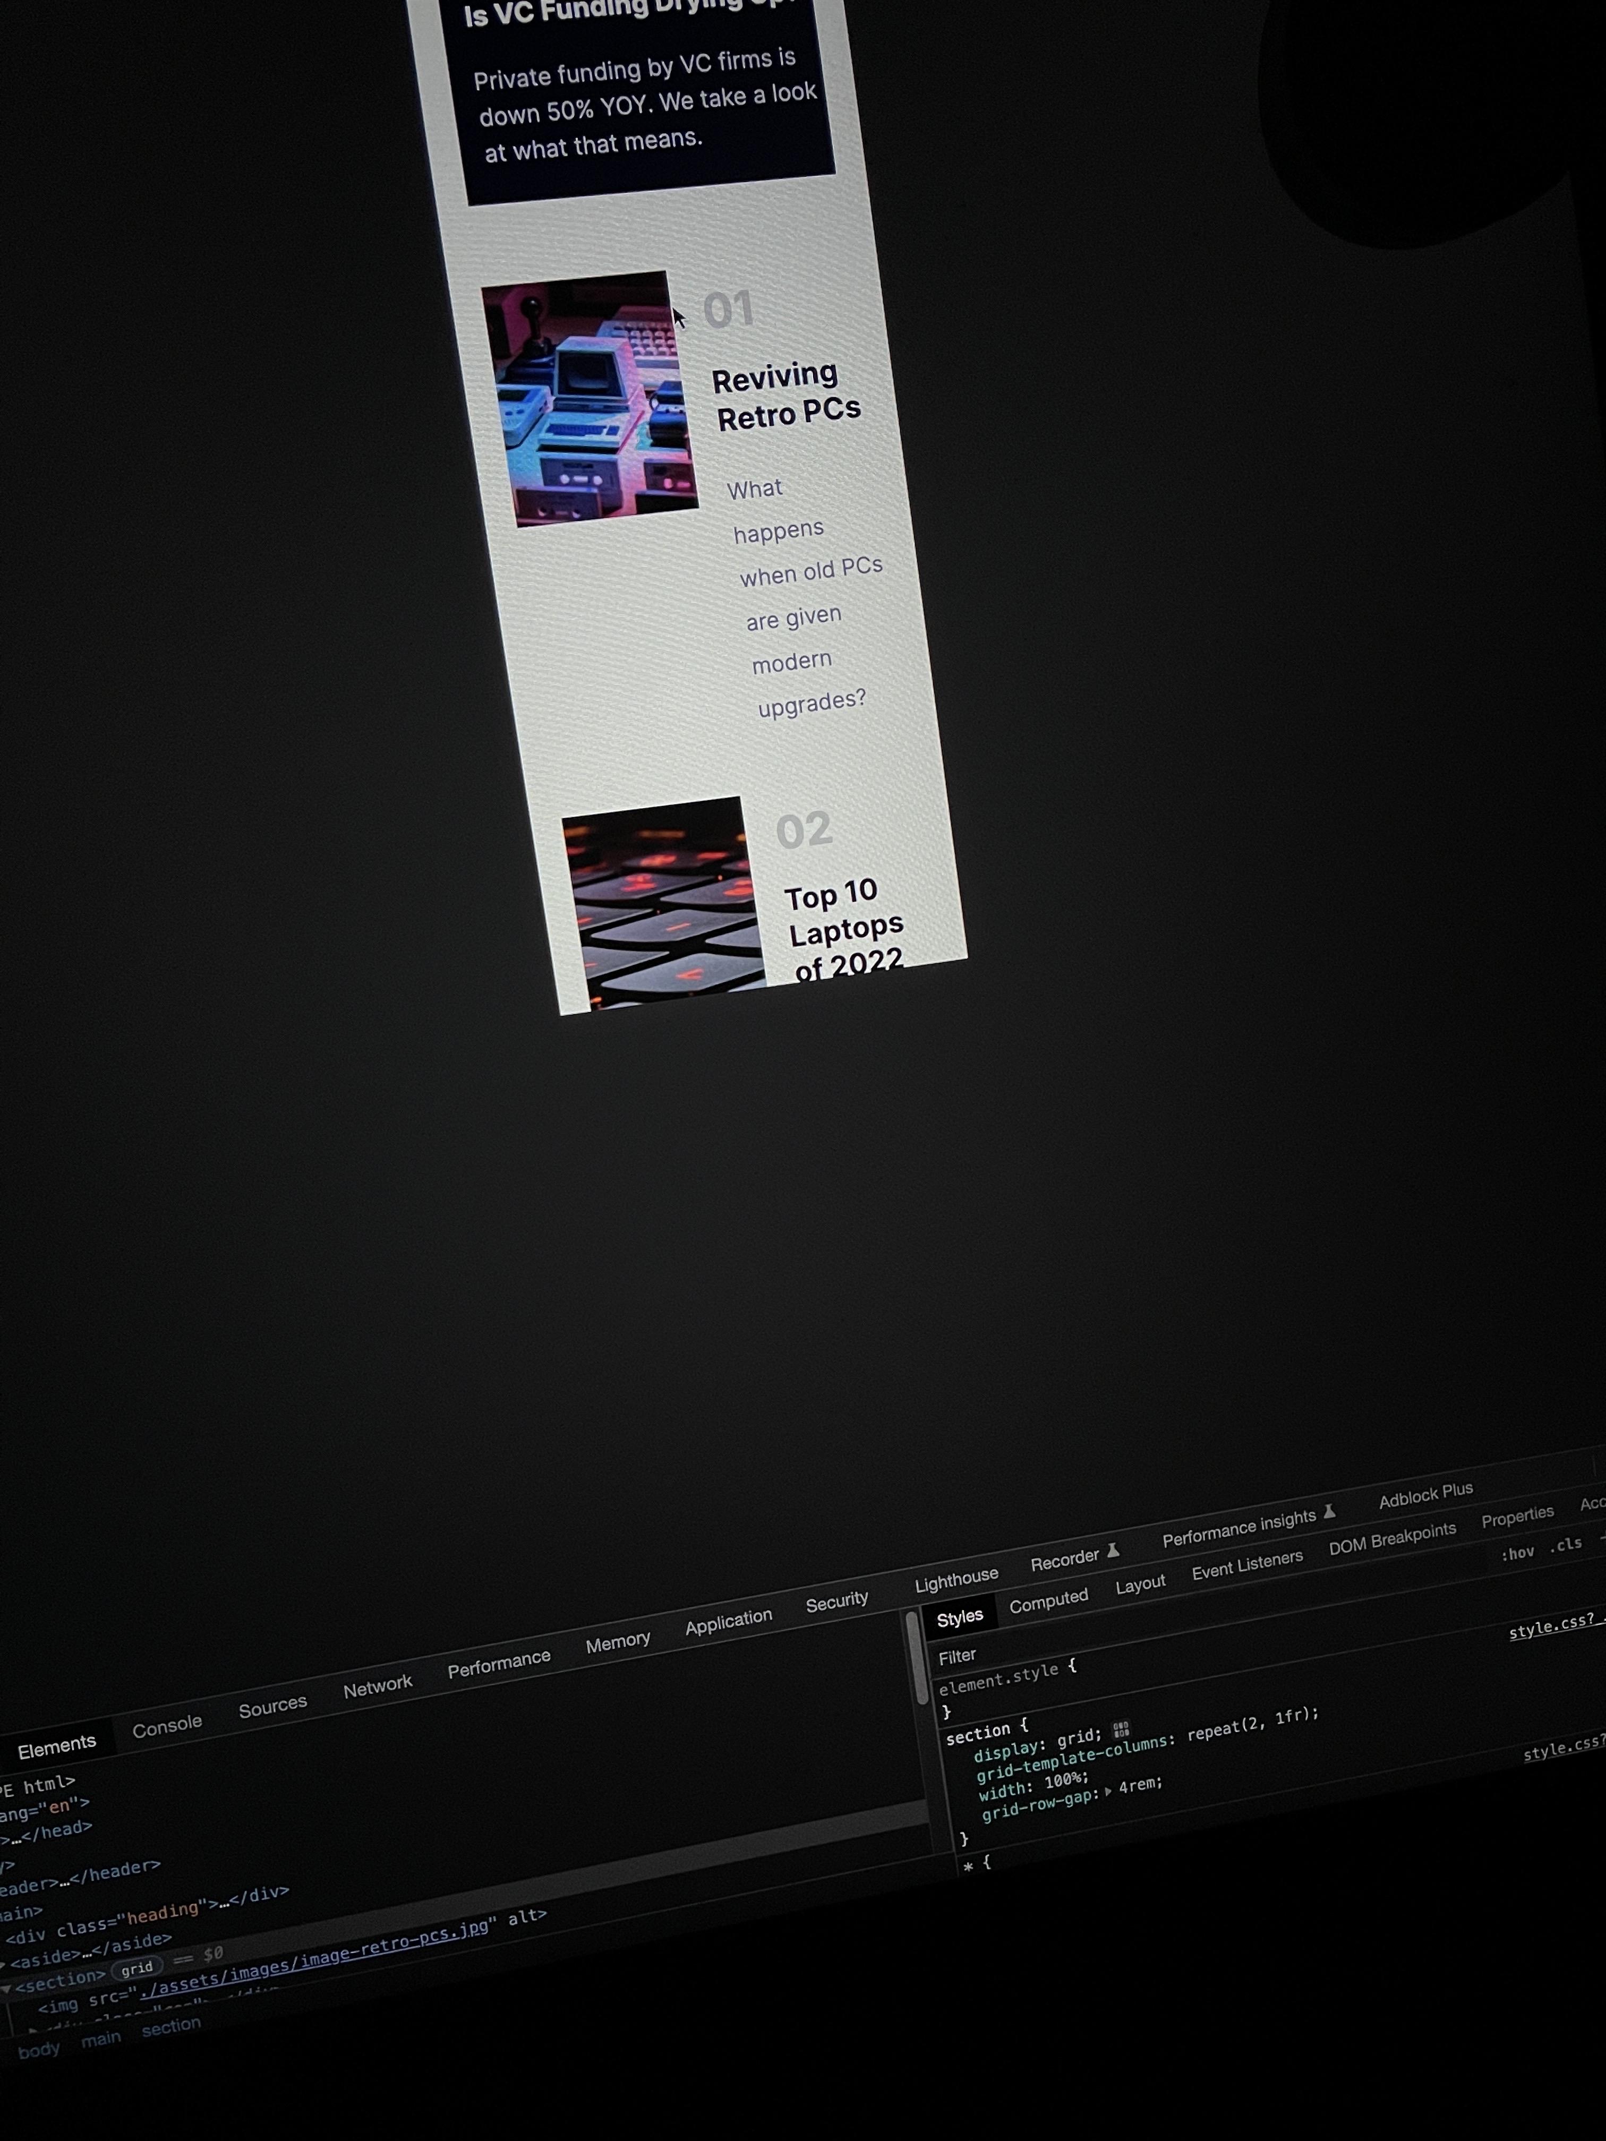The height and width of the screenshot is (2141, 1606).
Task: Click the Recorder experimental flask icon
Action: (x=1113, y=1551)
